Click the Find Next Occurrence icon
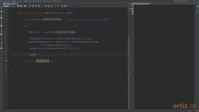The height and width of the screenshot is (112, 199). (36, 6)
